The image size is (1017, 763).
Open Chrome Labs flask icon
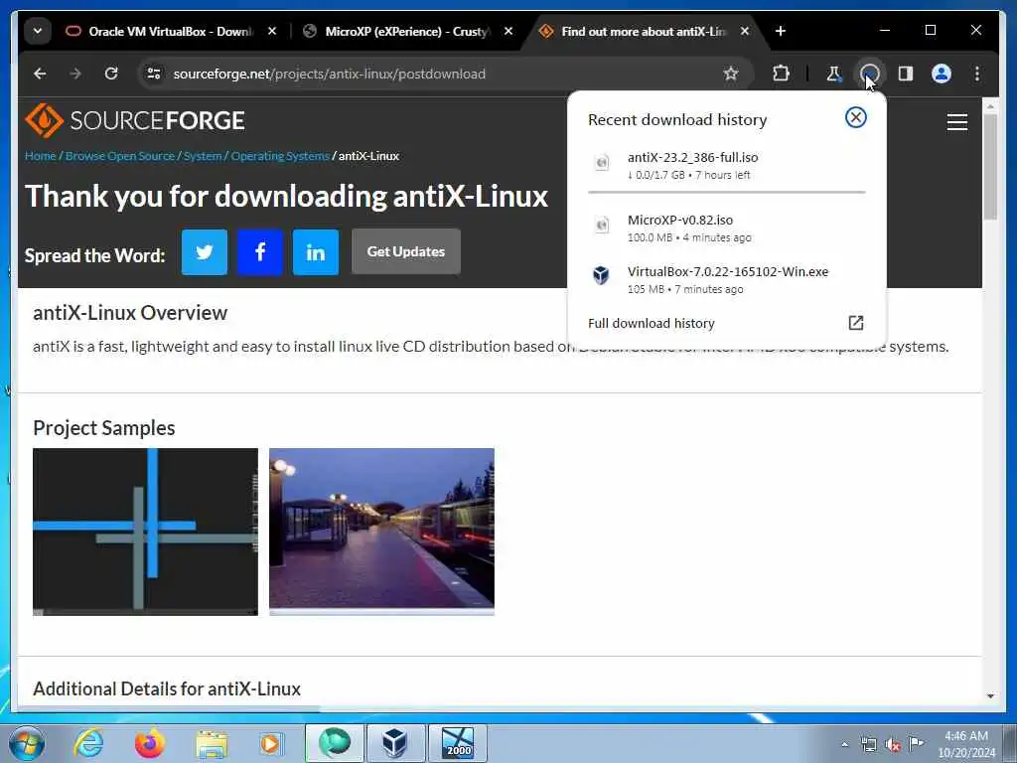click(x=834, y=74)
